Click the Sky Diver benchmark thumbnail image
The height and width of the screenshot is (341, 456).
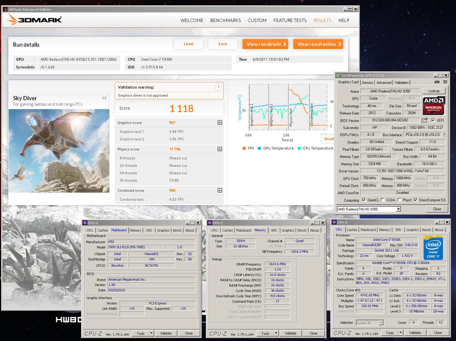click(59, 151)
